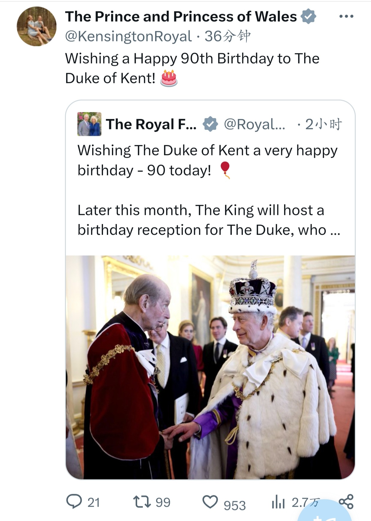The image size is (371, 521).
Task: Click the truncated @Royal... handle
Action: pos(255,124)
